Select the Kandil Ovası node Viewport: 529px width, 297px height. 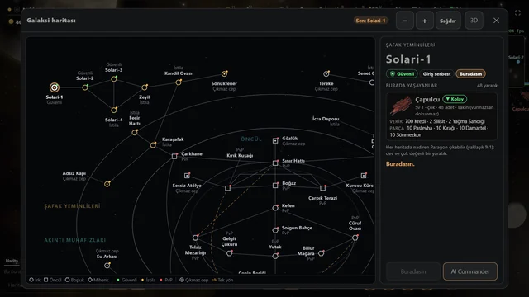point(179,82)
